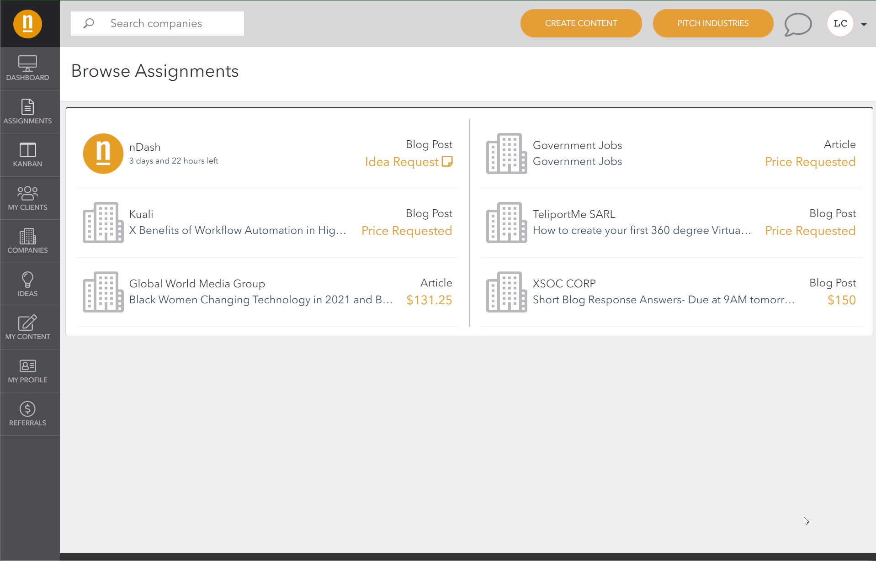Click the search magnifier icon
The image size is (876, 561).
click(89, 23)
